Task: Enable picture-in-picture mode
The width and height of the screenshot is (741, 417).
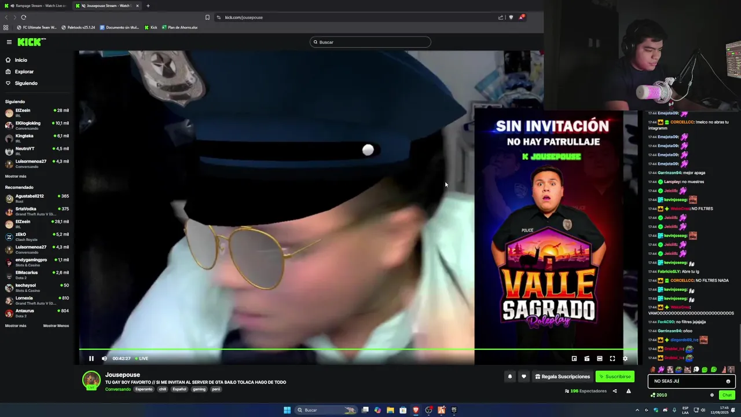Action: [x=574, y=359]
